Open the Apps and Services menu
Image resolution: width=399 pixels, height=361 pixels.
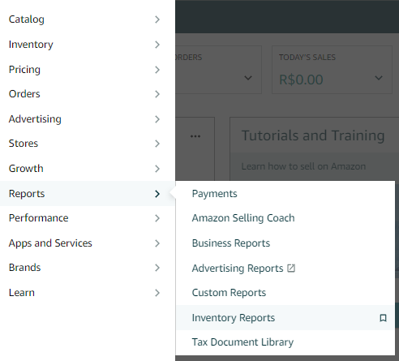pos(88,243)
